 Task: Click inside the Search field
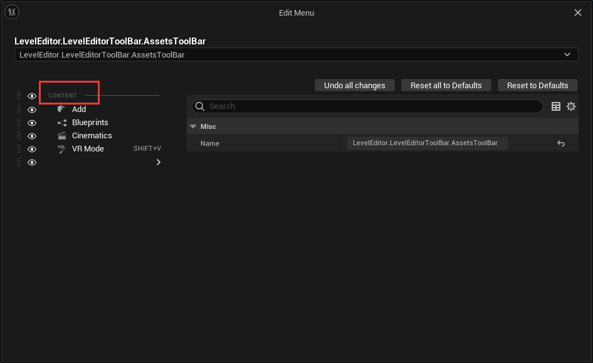point(370,106)
